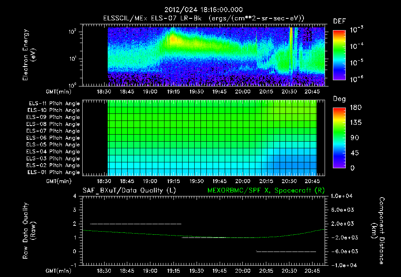Viewport: 401px width, 277px height.
Task: Click the ELS-06 Pitch Angle row label
Action: pos(53,138)
